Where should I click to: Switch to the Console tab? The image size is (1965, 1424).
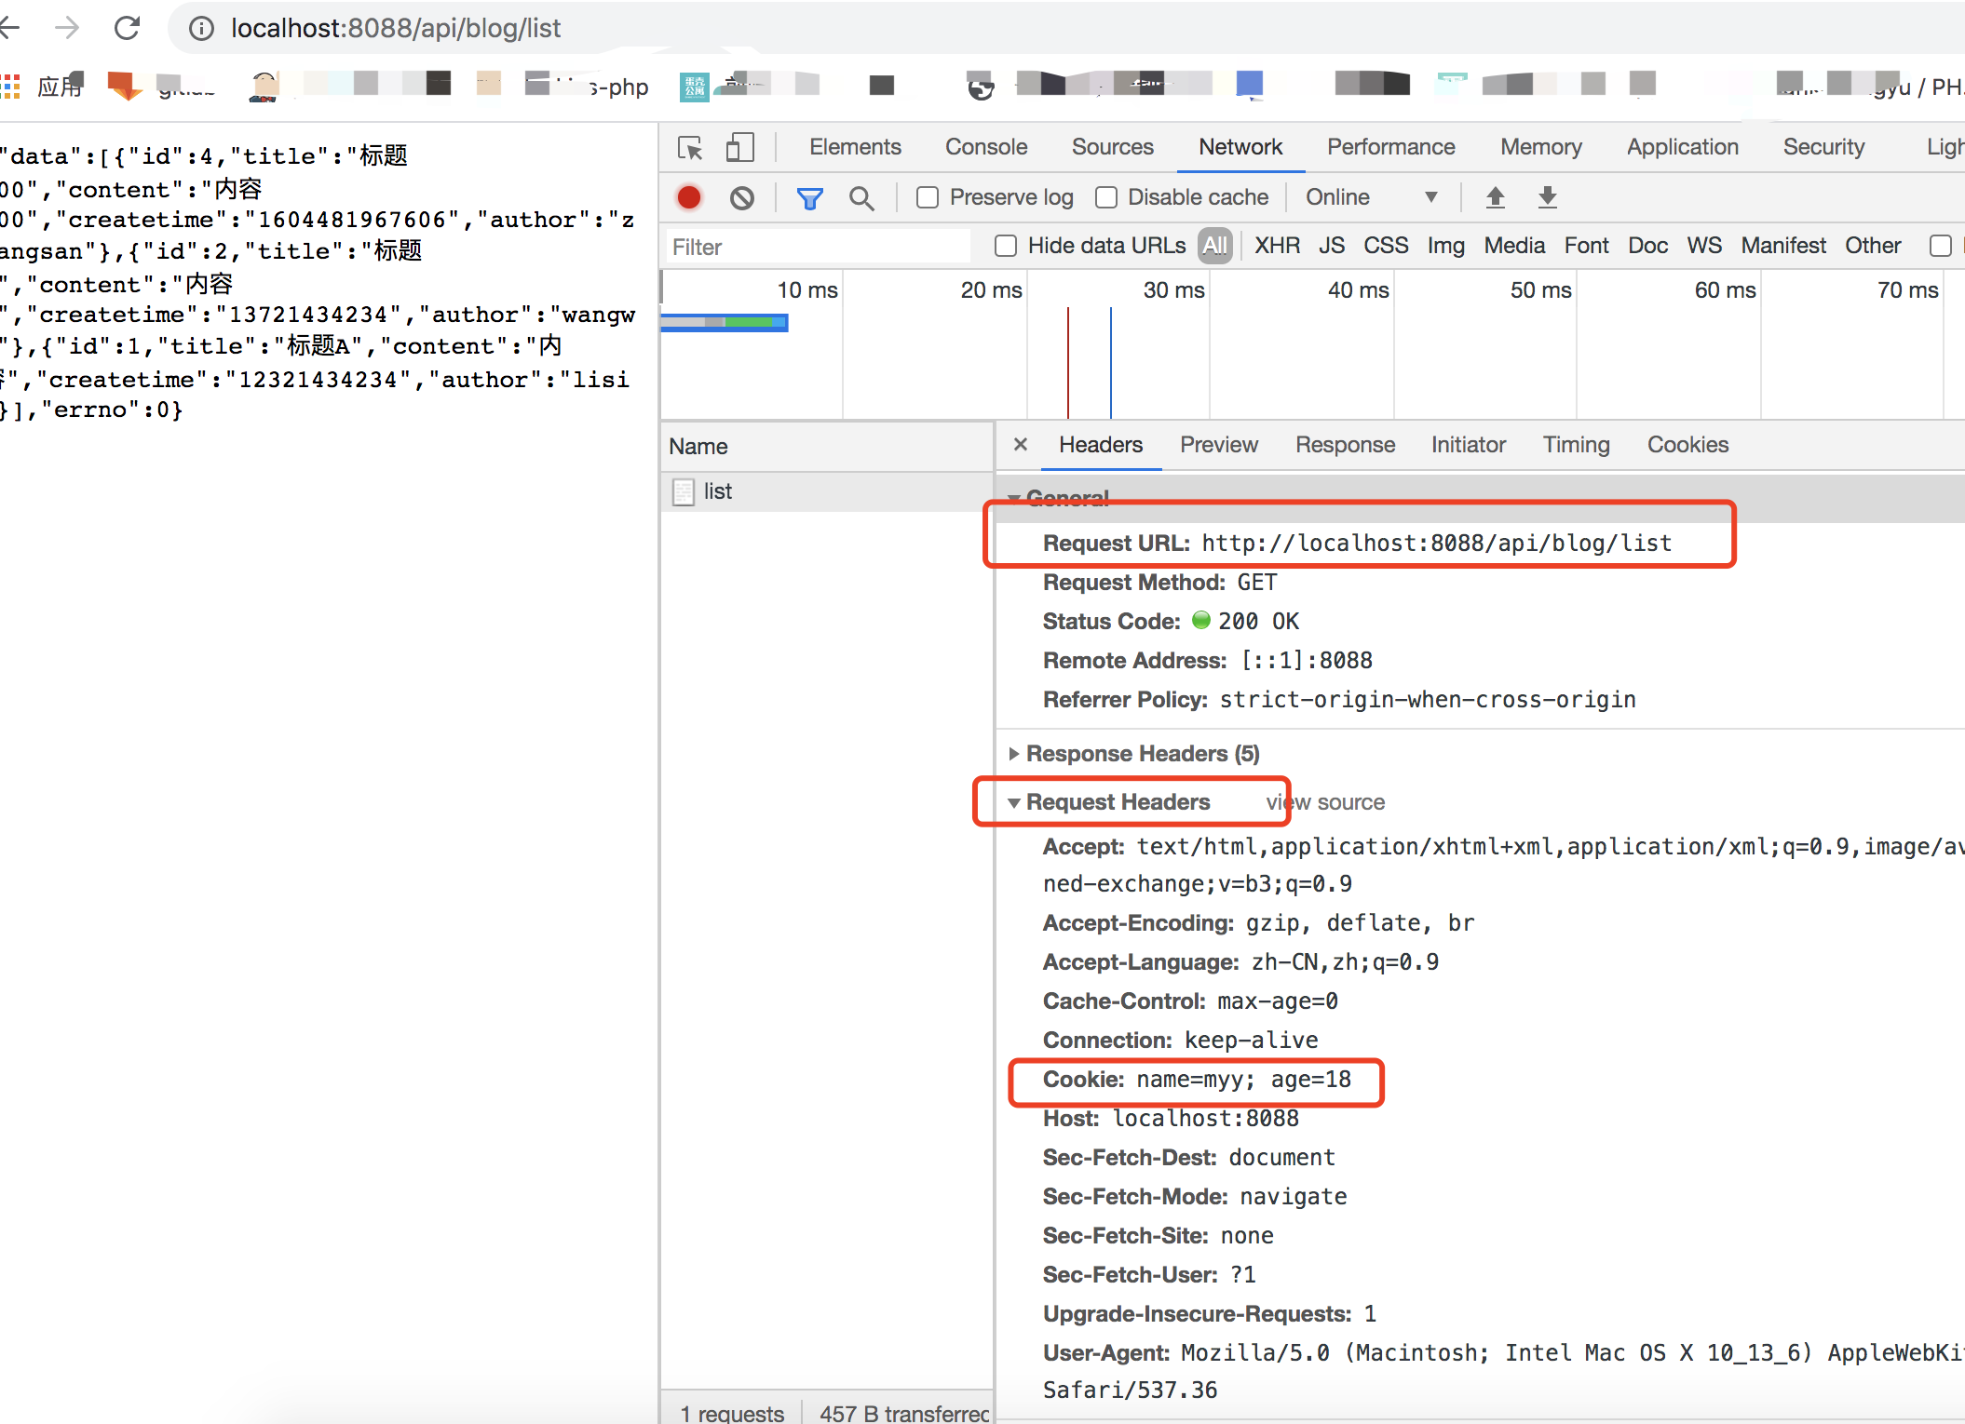click(985, 147)
